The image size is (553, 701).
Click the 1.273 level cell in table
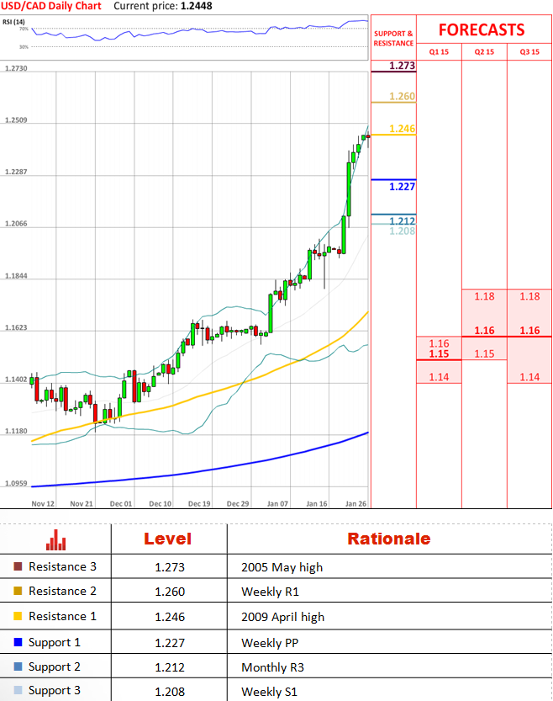170,567
